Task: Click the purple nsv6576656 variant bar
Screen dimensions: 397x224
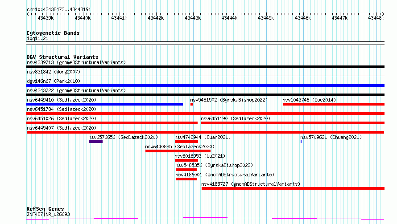Action: point(96,142)
